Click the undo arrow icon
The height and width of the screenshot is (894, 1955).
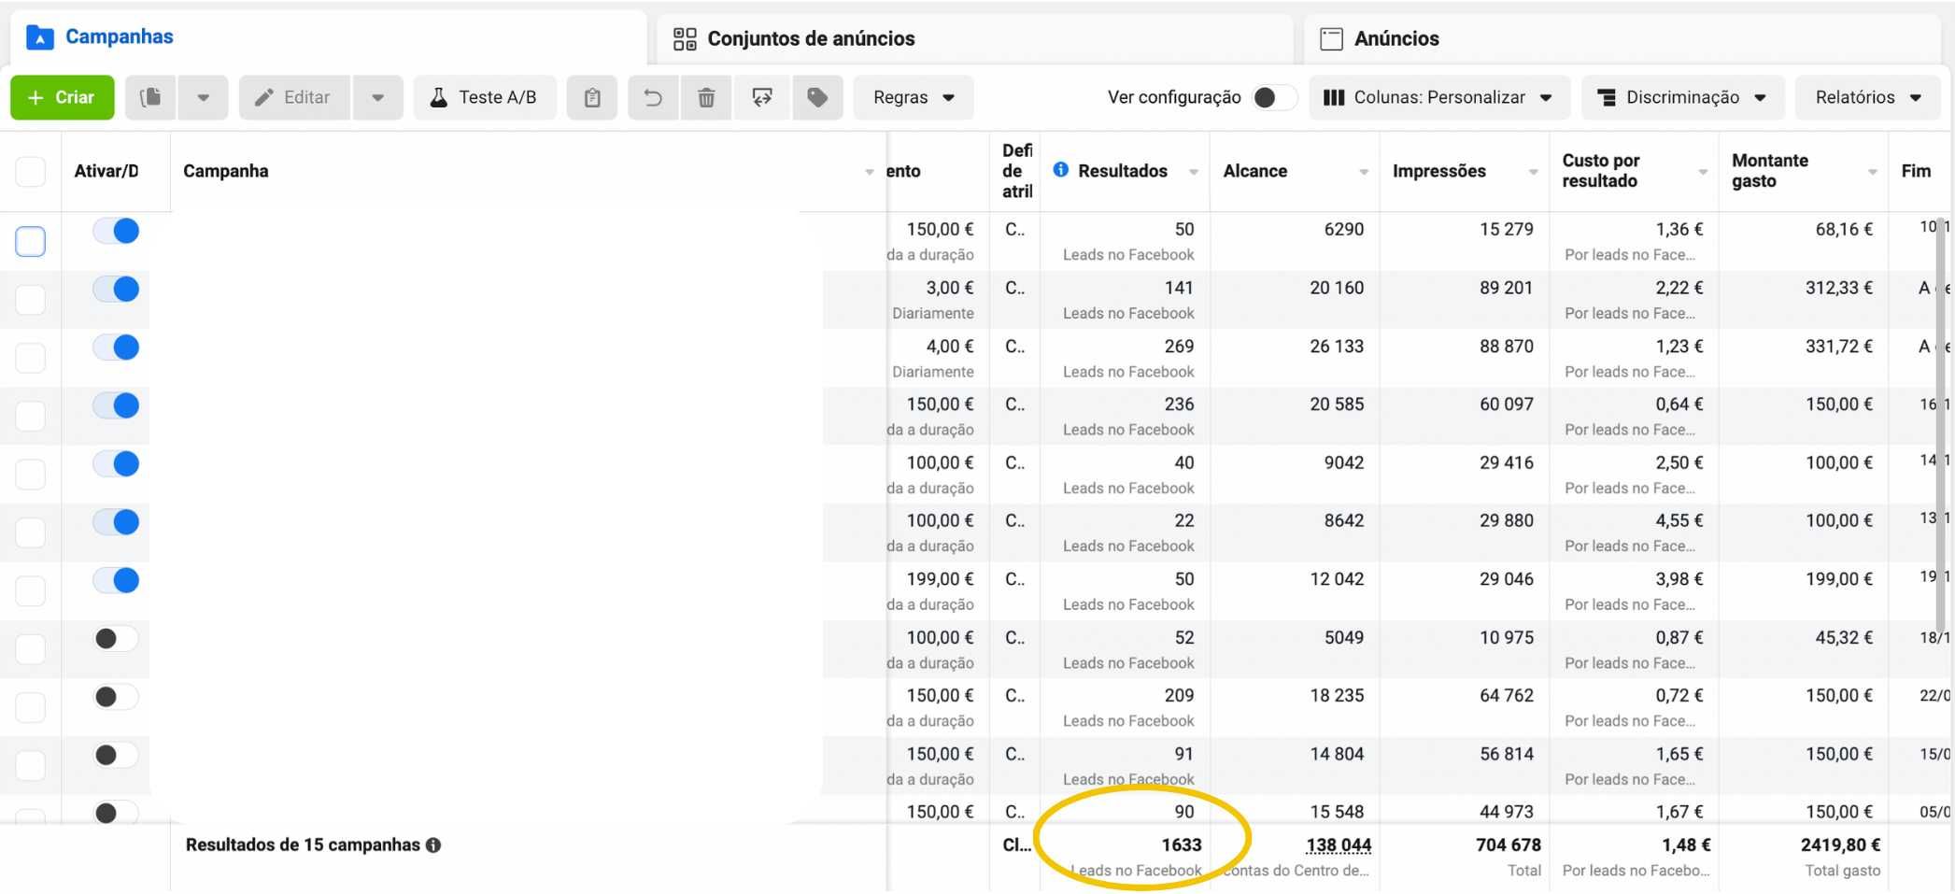(x=653, y=97)
